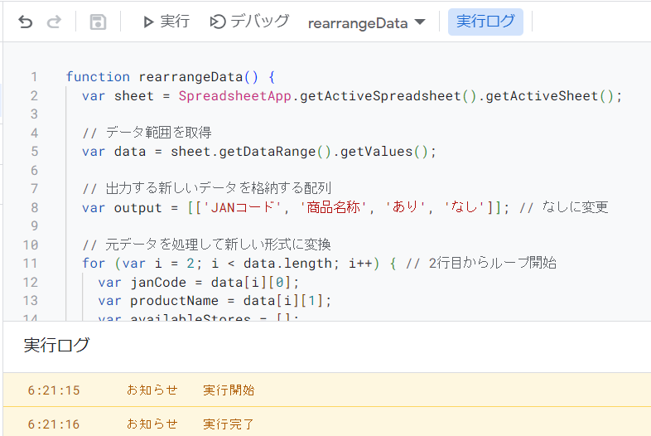651x436 pixels.
Task: Click SpreadsheetApp in line 2
Action: coord(235,96)
